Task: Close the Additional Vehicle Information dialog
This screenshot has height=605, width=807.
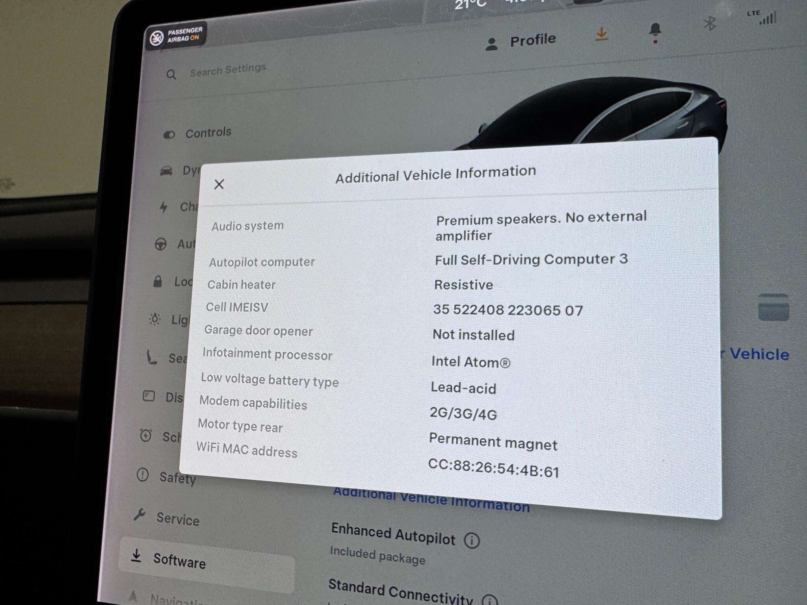Action: click(219, 184)
